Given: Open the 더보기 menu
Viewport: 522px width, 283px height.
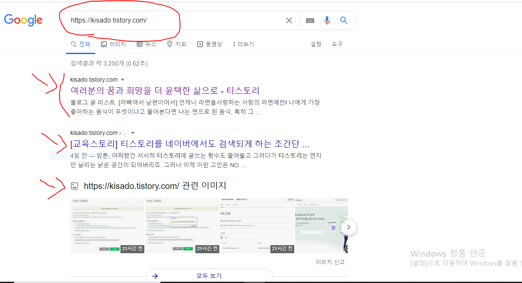Looking at the screenshot, I should [x=243, y=44].
